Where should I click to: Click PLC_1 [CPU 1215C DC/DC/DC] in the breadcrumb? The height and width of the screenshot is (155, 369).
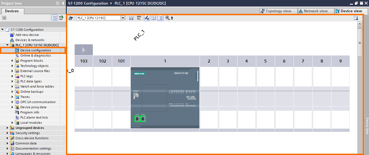pyautogui.click(x=140, y=3)
